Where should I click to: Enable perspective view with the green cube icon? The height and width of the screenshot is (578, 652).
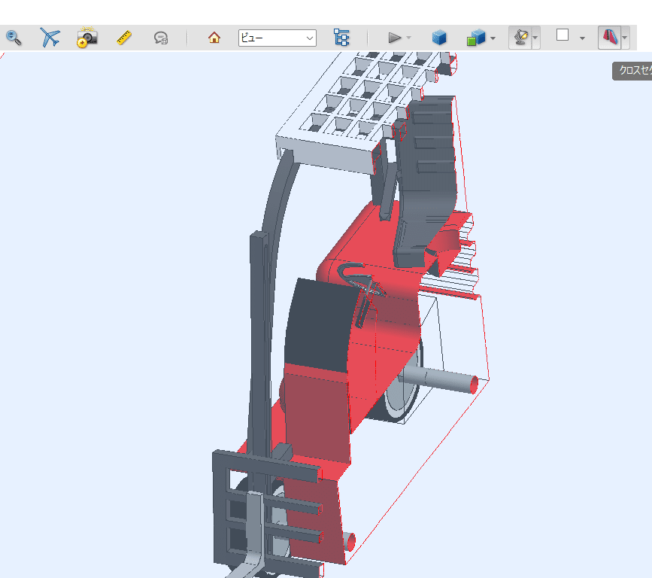477,37
